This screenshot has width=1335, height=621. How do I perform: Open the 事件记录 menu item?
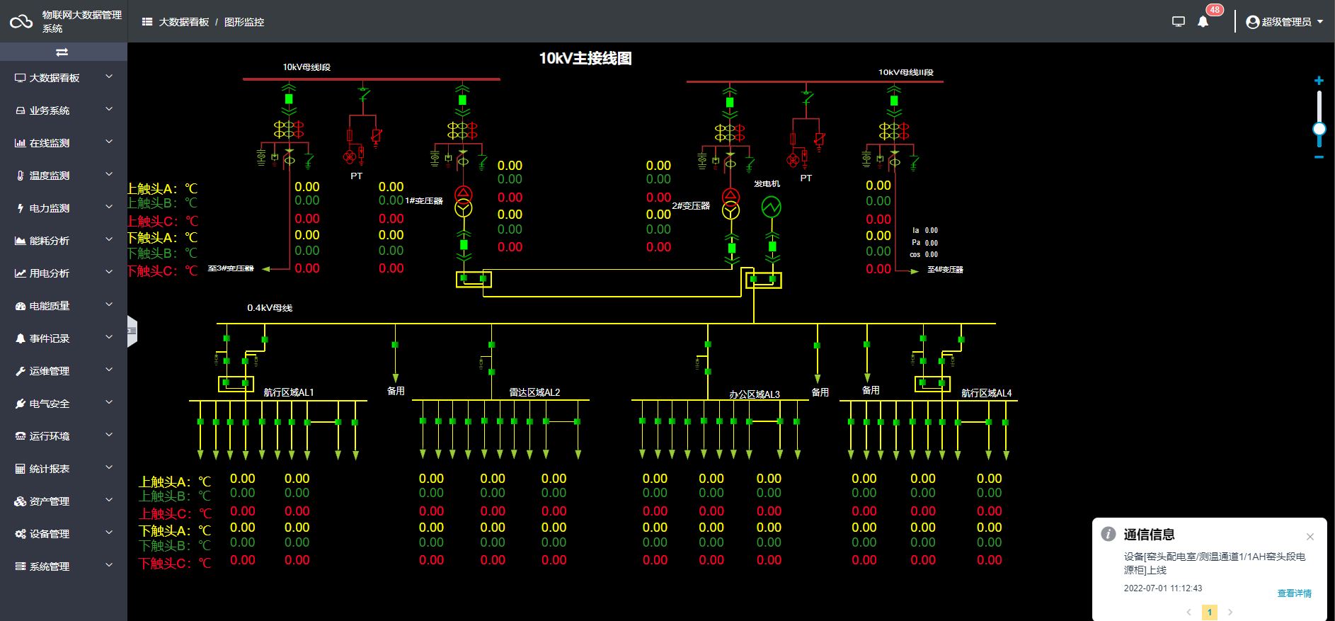pos(64,338)
